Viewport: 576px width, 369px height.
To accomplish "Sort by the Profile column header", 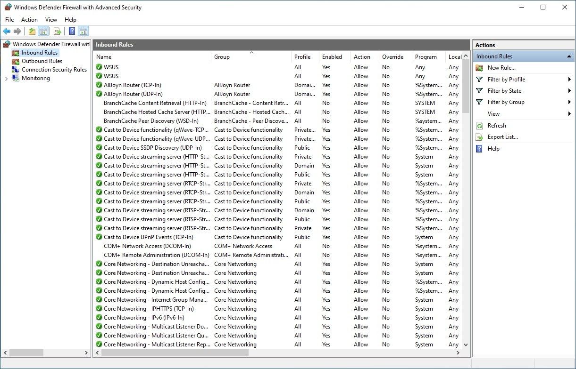I will [x=305, y=57].
